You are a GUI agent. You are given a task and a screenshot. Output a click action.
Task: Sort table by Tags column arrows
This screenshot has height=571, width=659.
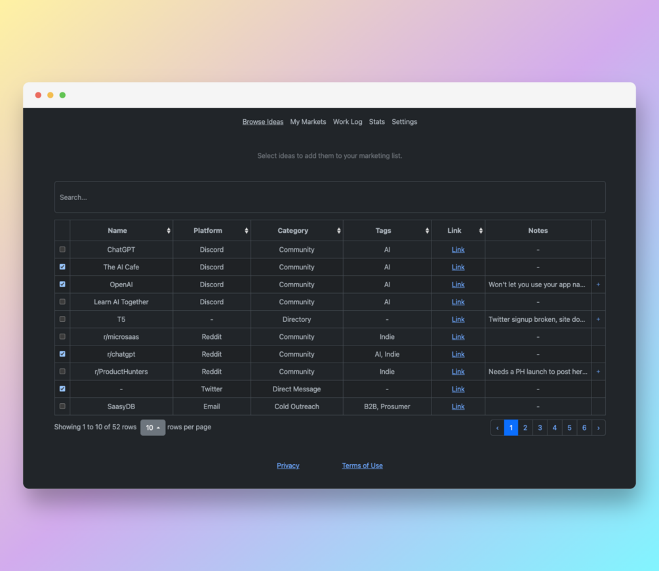click(427, 231)
